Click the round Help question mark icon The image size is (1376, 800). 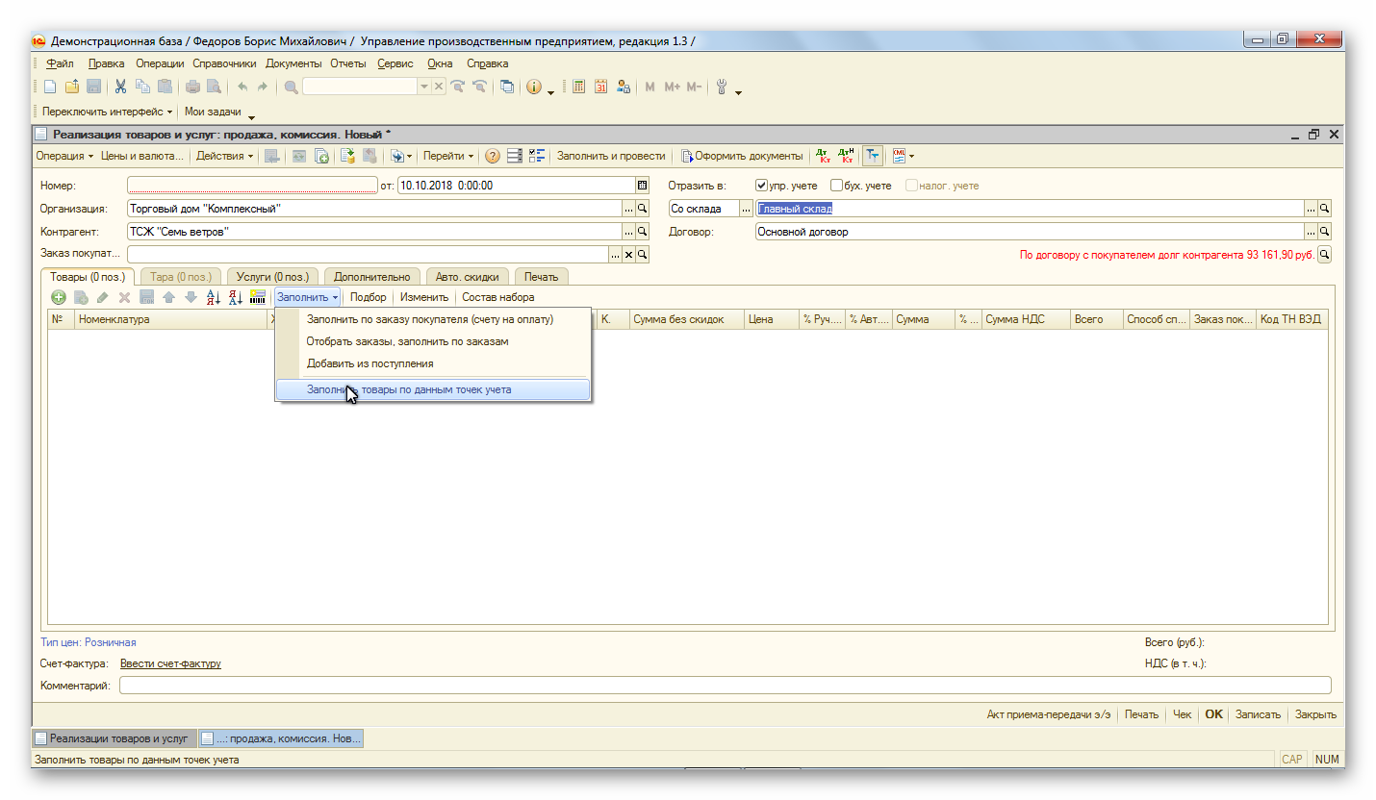coord(493,156)
